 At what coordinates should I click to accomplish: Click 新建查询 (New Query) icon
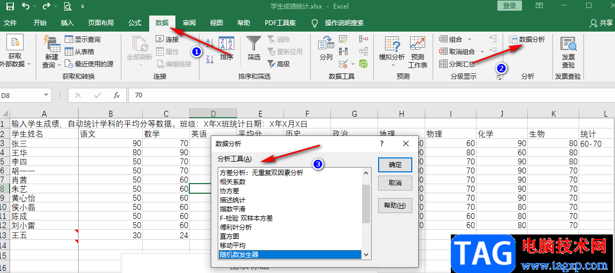(x=51, y=51)
